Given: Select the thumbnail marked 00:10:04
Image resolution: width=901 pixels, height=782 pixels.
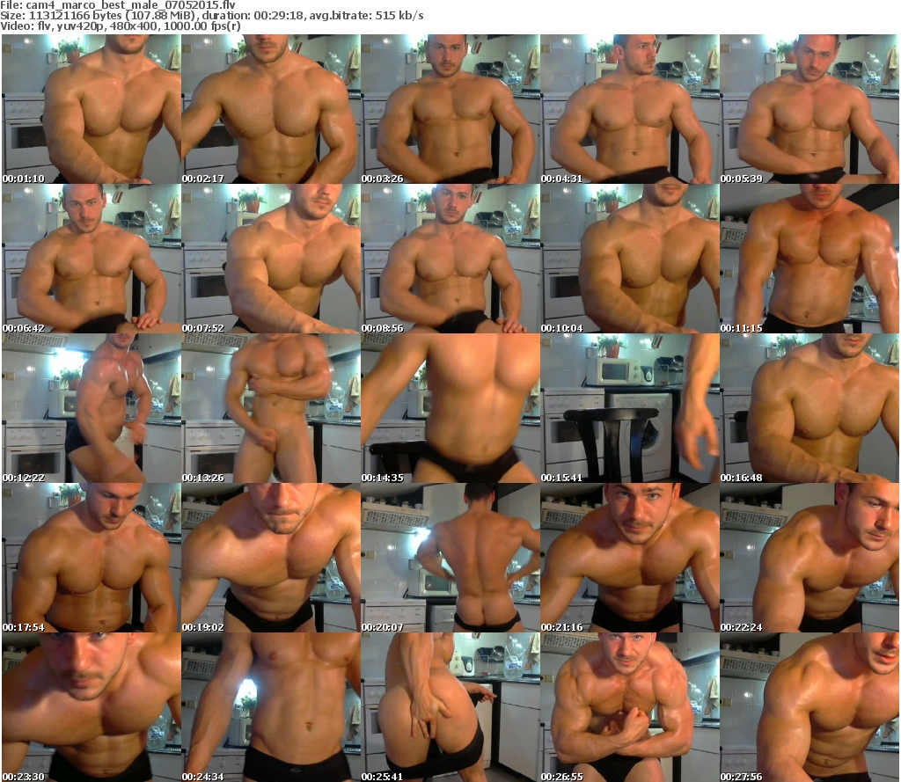Looking at the screenshot, I should point(630,259).
